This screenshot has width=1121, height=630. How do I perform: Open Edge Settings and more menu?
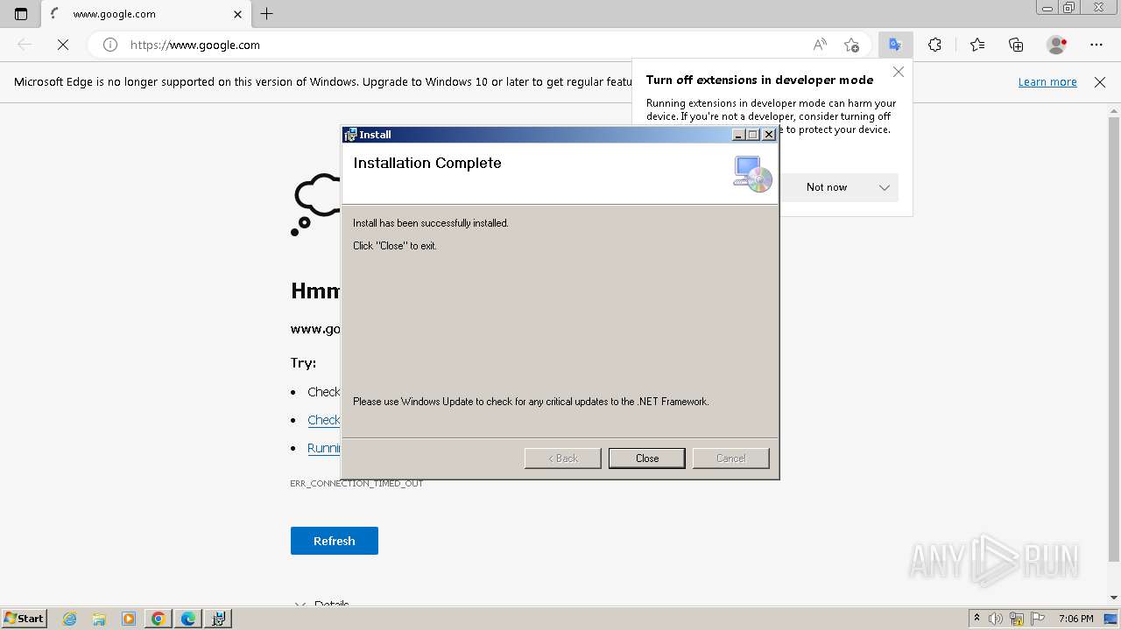coord(1096,45)
